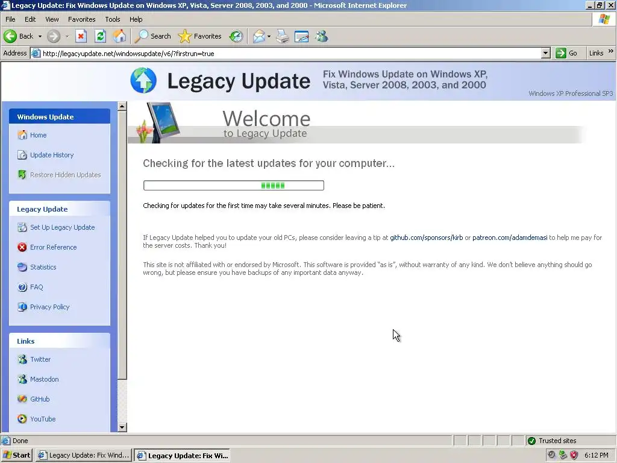Viewport: 617px width, 463px height.
Task: Click the sidebar scrollbar thumb
Action: pyautogui.click(x=122, y=245)
